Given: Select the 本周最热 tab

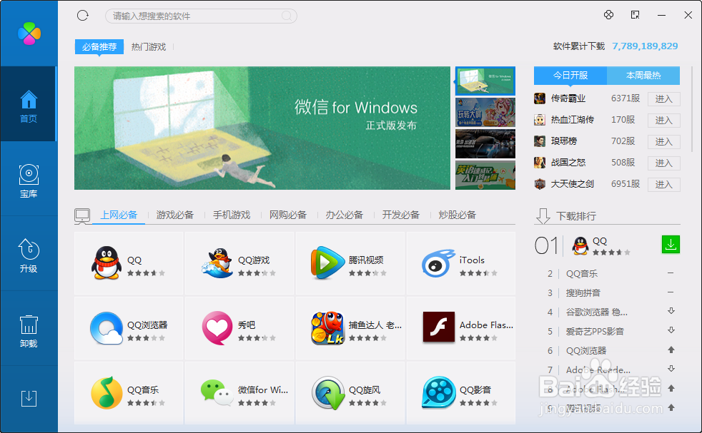Looking at the screenshot, I should 643,76.
